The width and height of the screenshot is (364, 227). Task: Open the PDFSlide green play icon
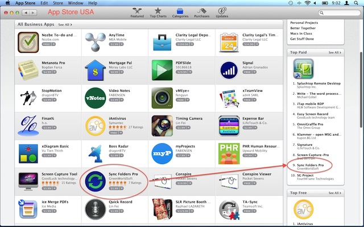tap(162, 70)
